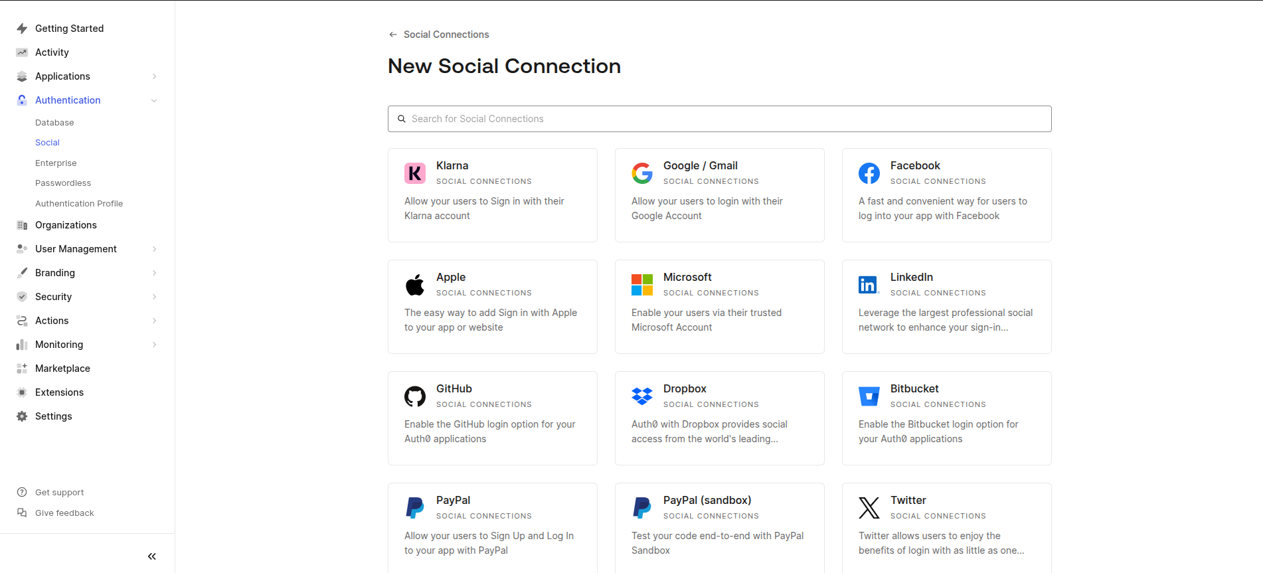Image resolution: width=1263 pixels, height=573 pixels.
Task: Expand the Security section chevron
Action: [x=154, y=297]
